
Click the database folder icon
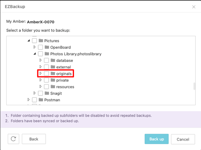tap(53, 60)
